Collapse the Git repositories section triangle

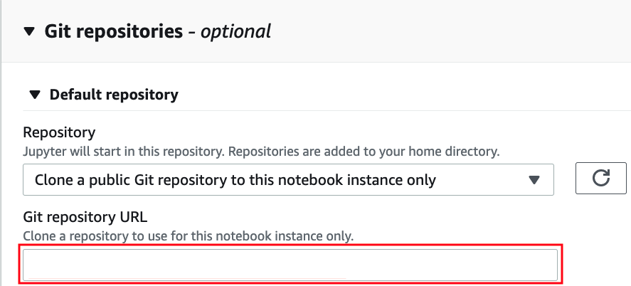[x=28, y=31]
